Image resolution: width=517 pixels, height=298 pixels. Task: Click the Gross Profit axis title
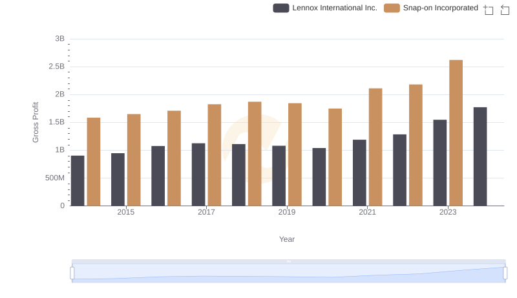coord(36,122)
